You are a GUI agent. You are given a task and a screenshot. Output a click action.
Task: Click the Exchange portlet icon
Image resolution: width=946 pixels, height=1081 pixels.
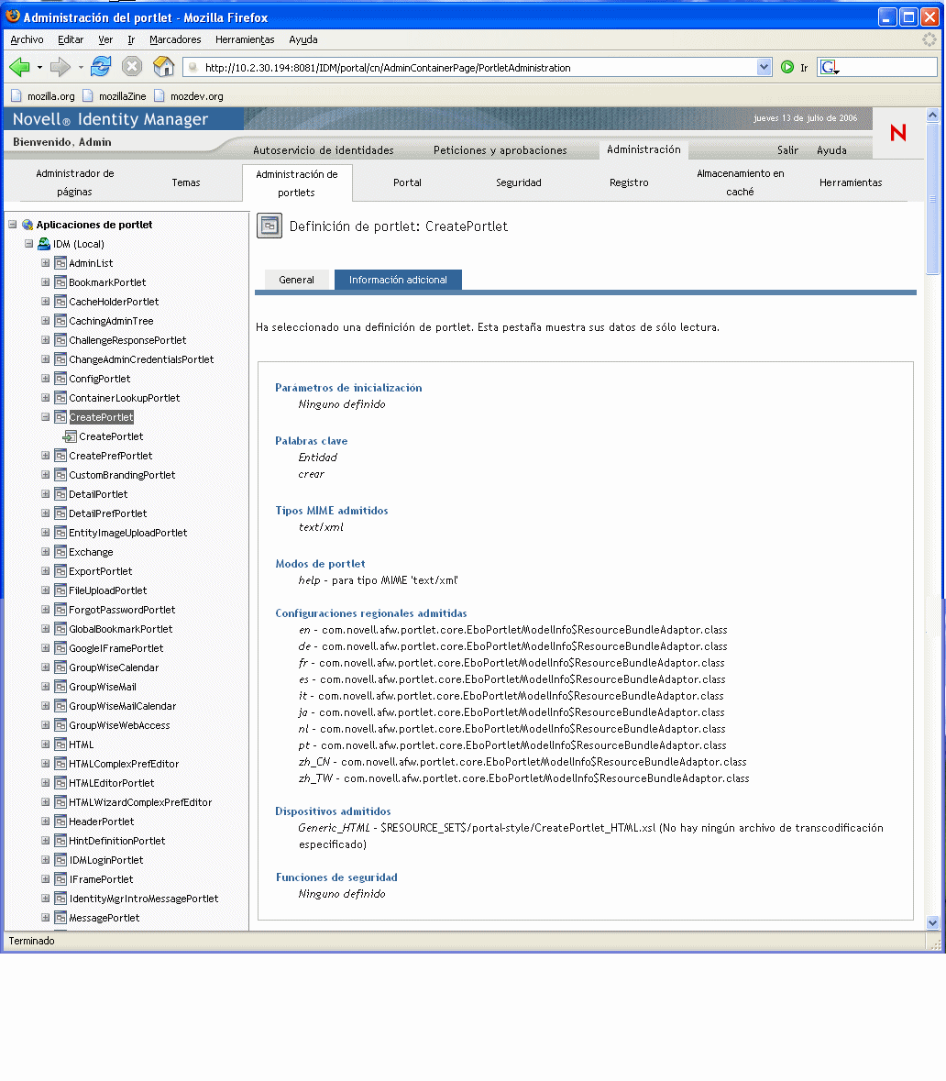60,552
